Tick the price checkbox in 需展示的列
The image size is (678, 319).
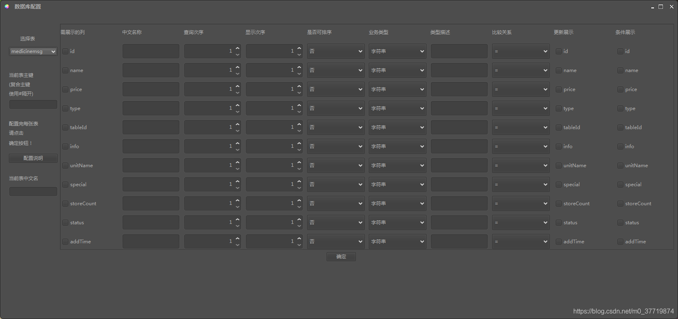coord(65,89)
